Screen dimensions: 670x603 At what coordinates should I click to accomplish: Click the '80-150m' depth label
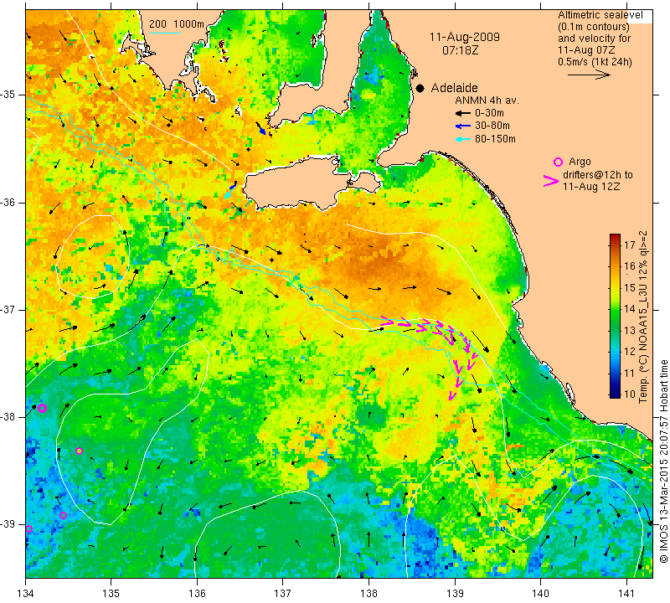pos(495,139)
